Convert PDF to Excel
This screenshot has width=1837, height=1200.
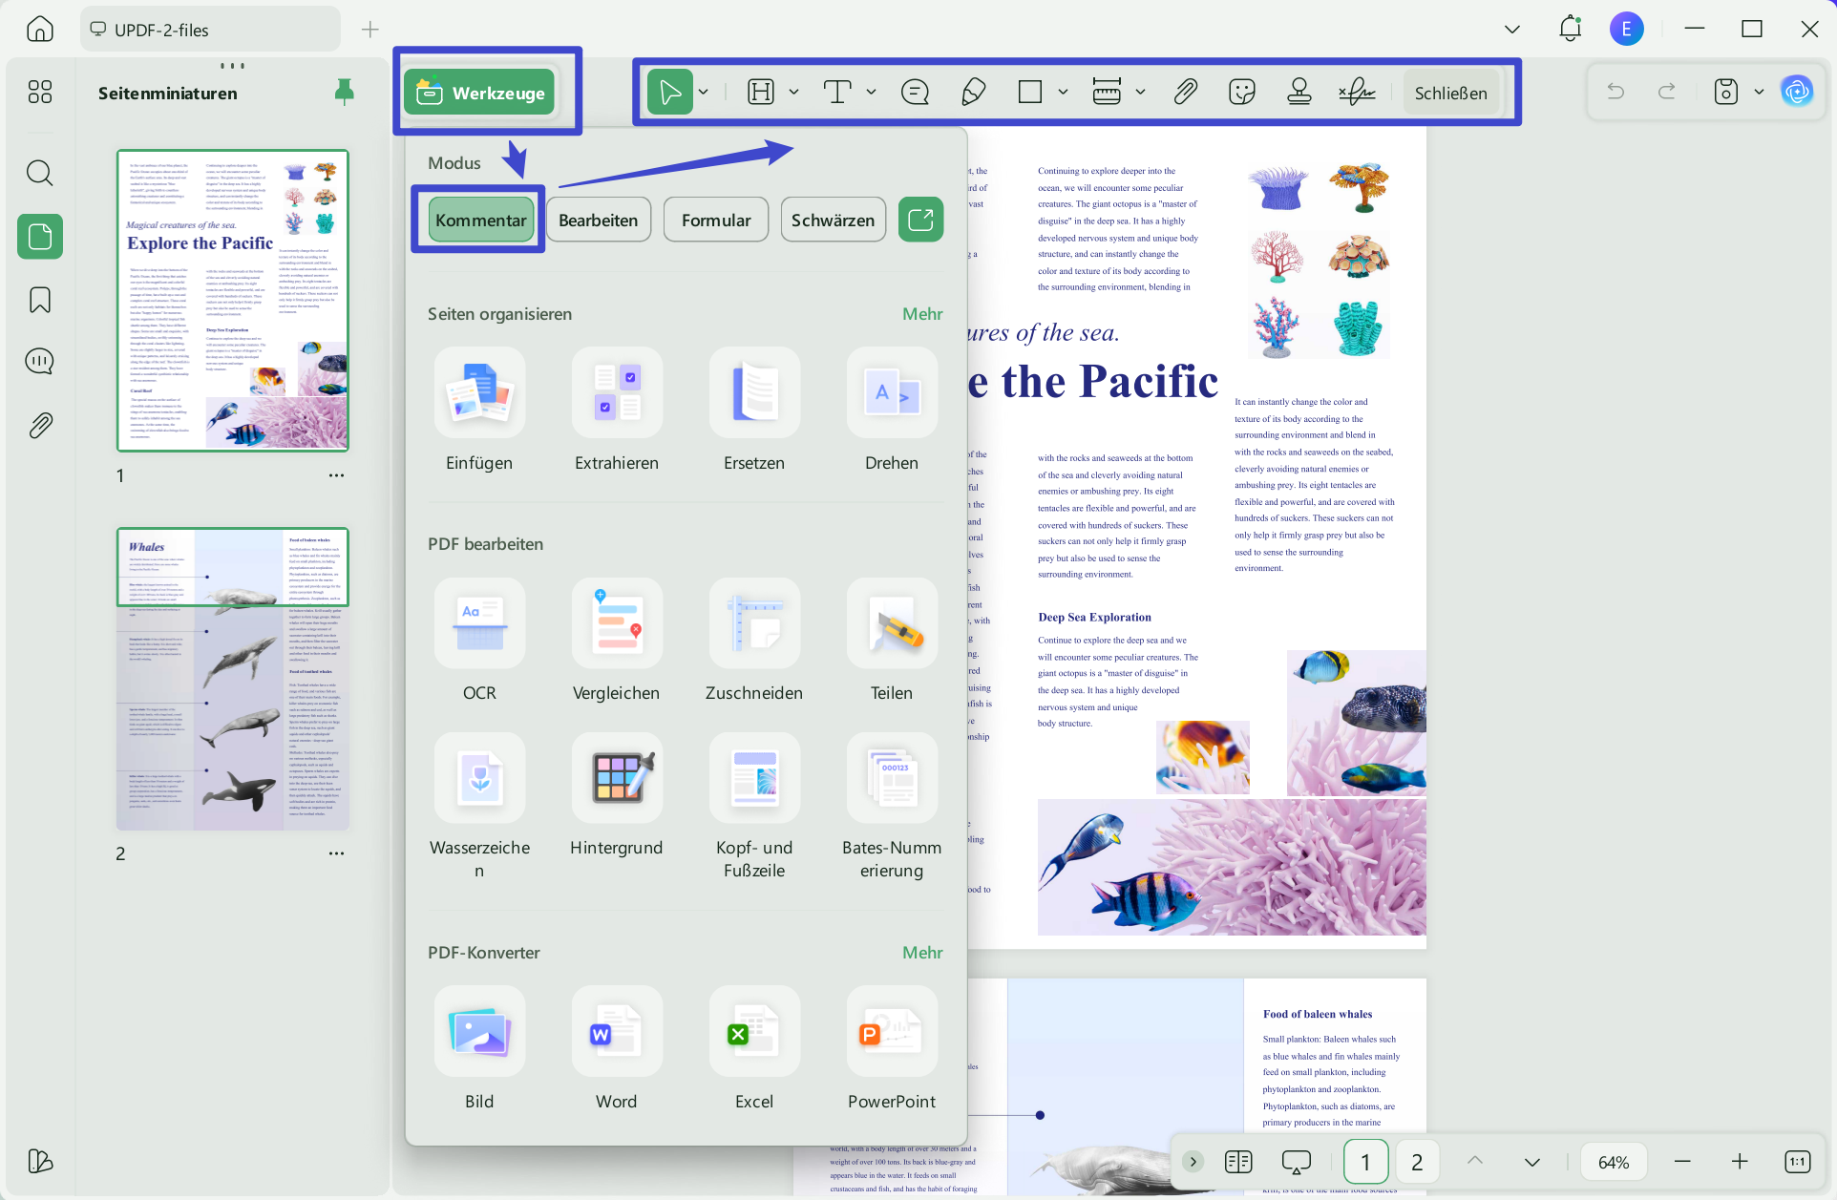(x=754, y=1032)
